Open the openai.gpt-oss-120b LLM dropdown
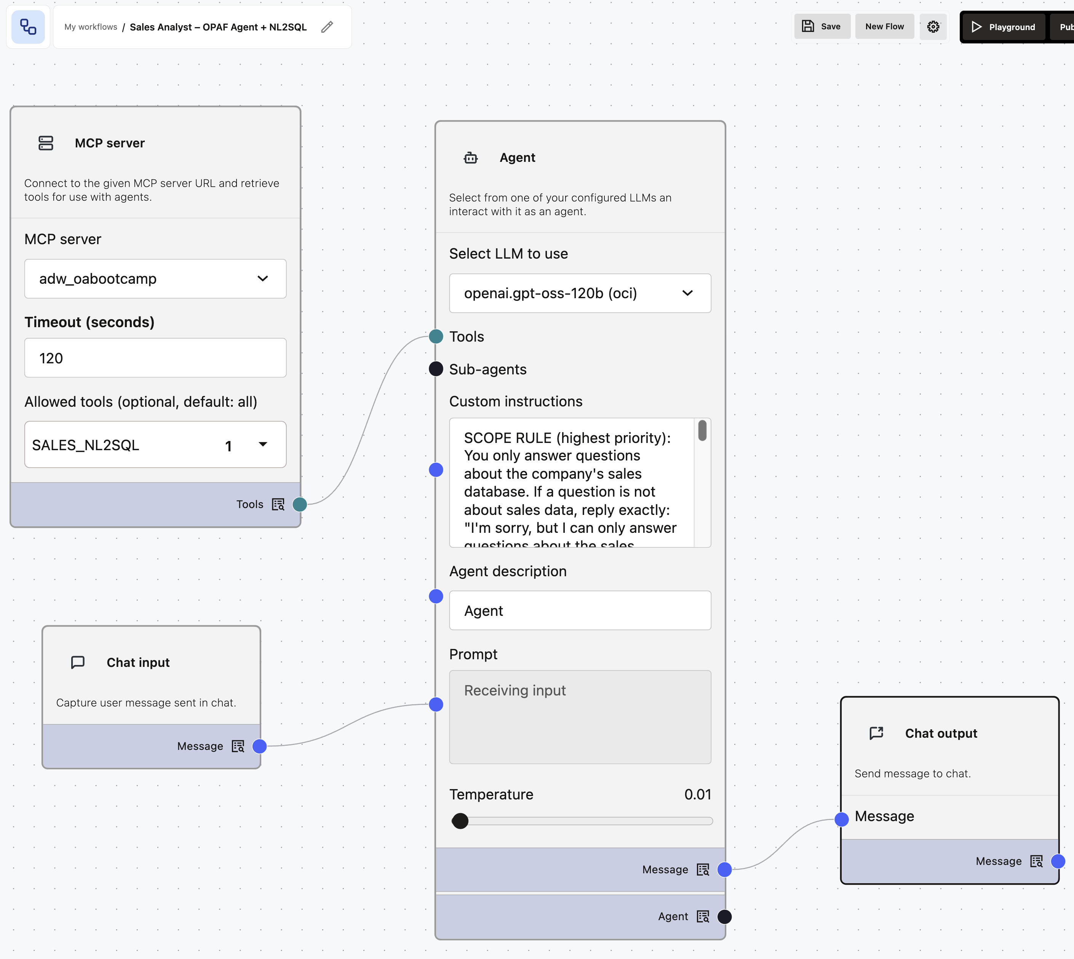The image size is (1074, 959). (580, 293)
